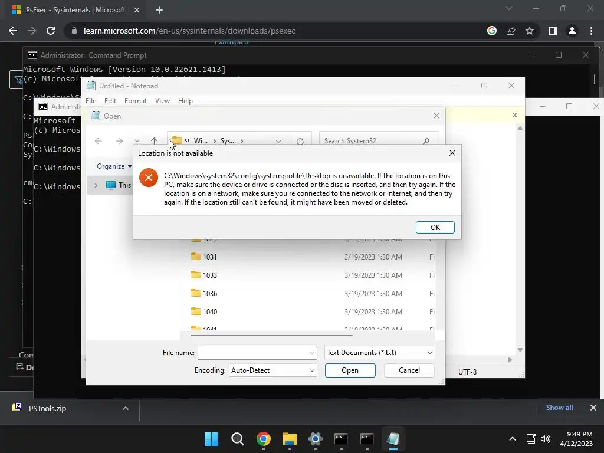Image resolution: width=604 pixels, height=453 pixels.
Task: Click the Back arrow in the Open dialog
Action: tap(99, 141)
